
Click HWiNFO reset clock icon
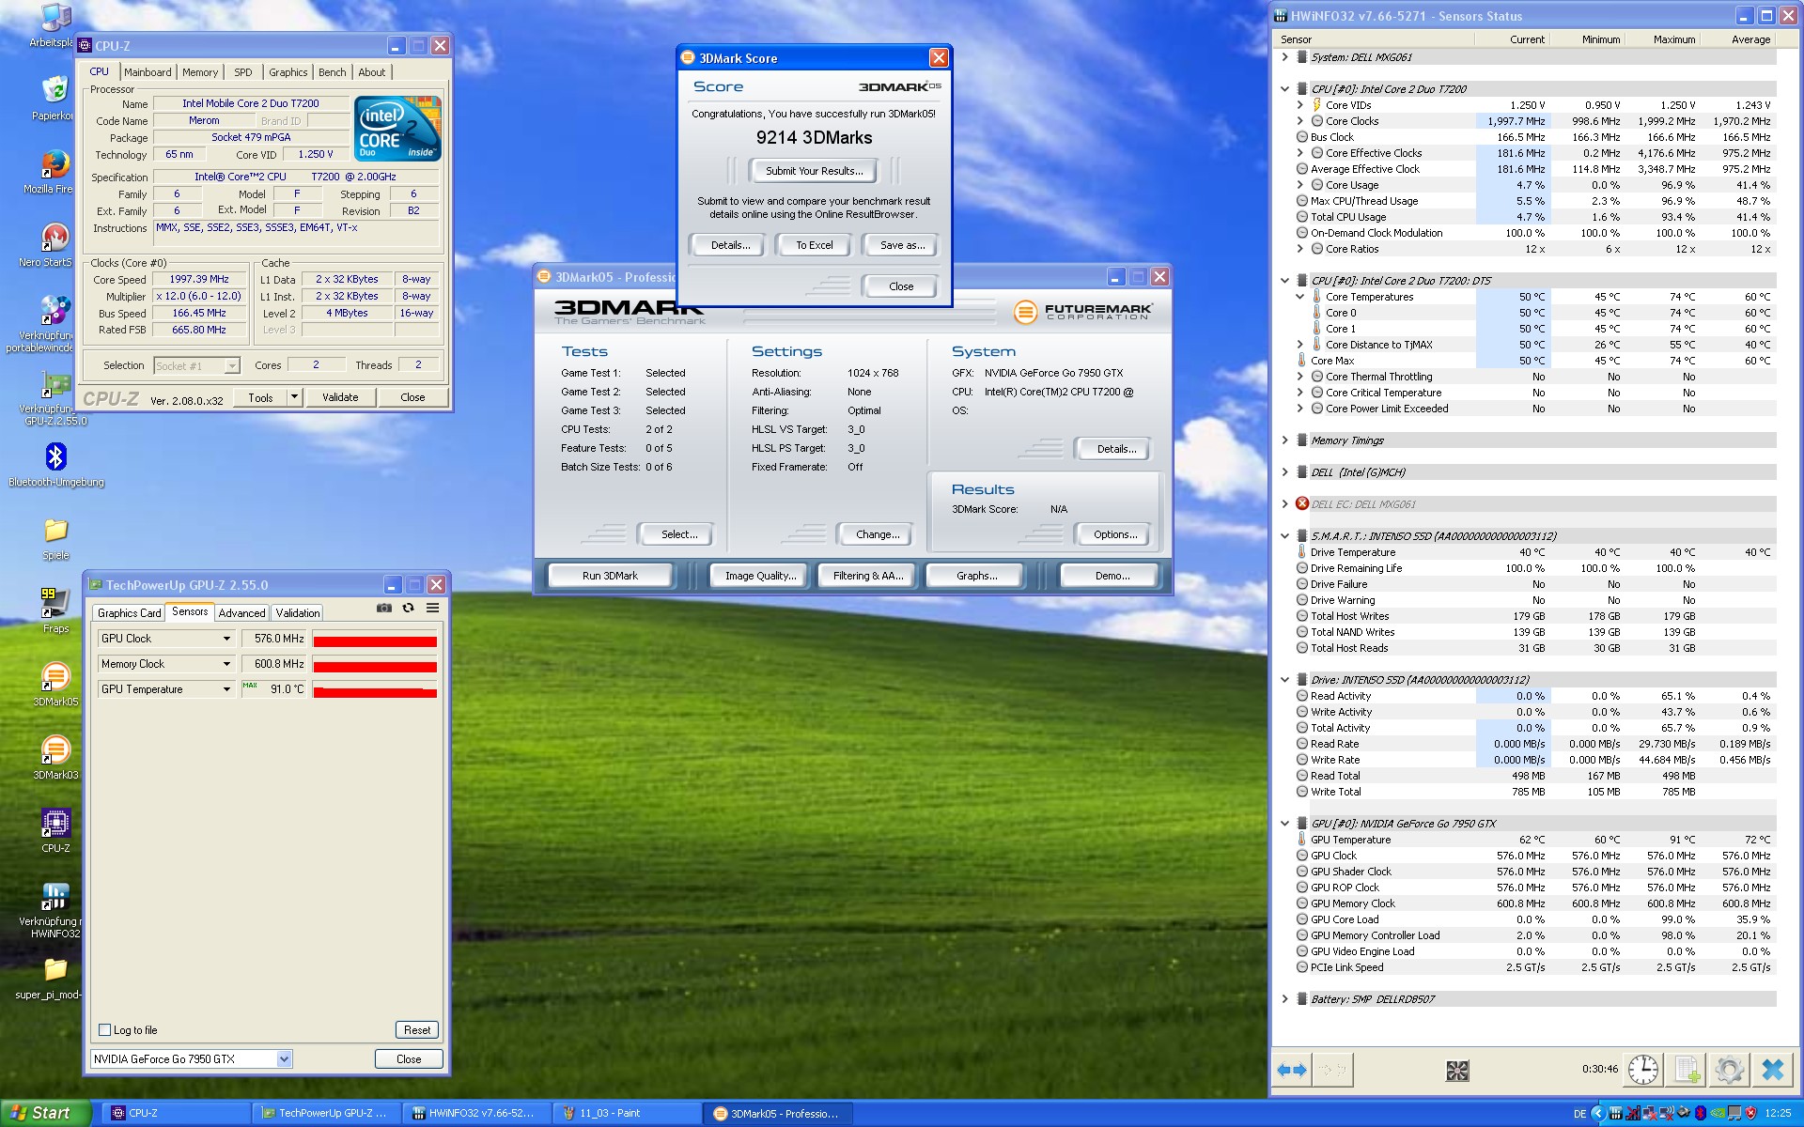[x=1642, y=1069]
